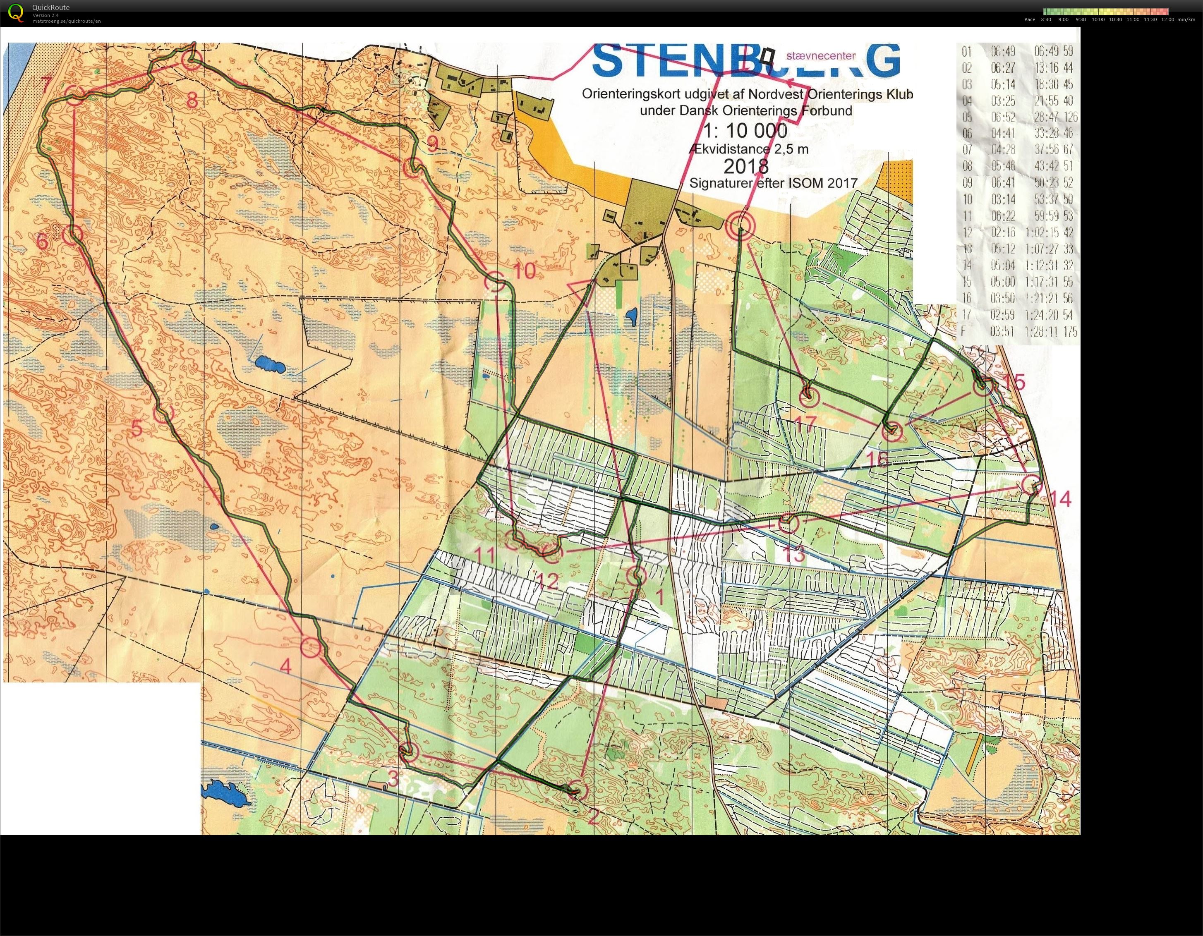
Task: Click split row 10 time 03:14
Action: pos(1002,199)
